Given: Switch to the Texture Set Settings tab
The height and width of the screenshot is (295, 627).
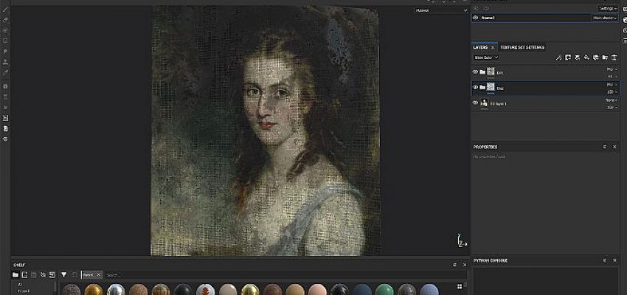Looking at the screenshot, I should coord(522,47).
